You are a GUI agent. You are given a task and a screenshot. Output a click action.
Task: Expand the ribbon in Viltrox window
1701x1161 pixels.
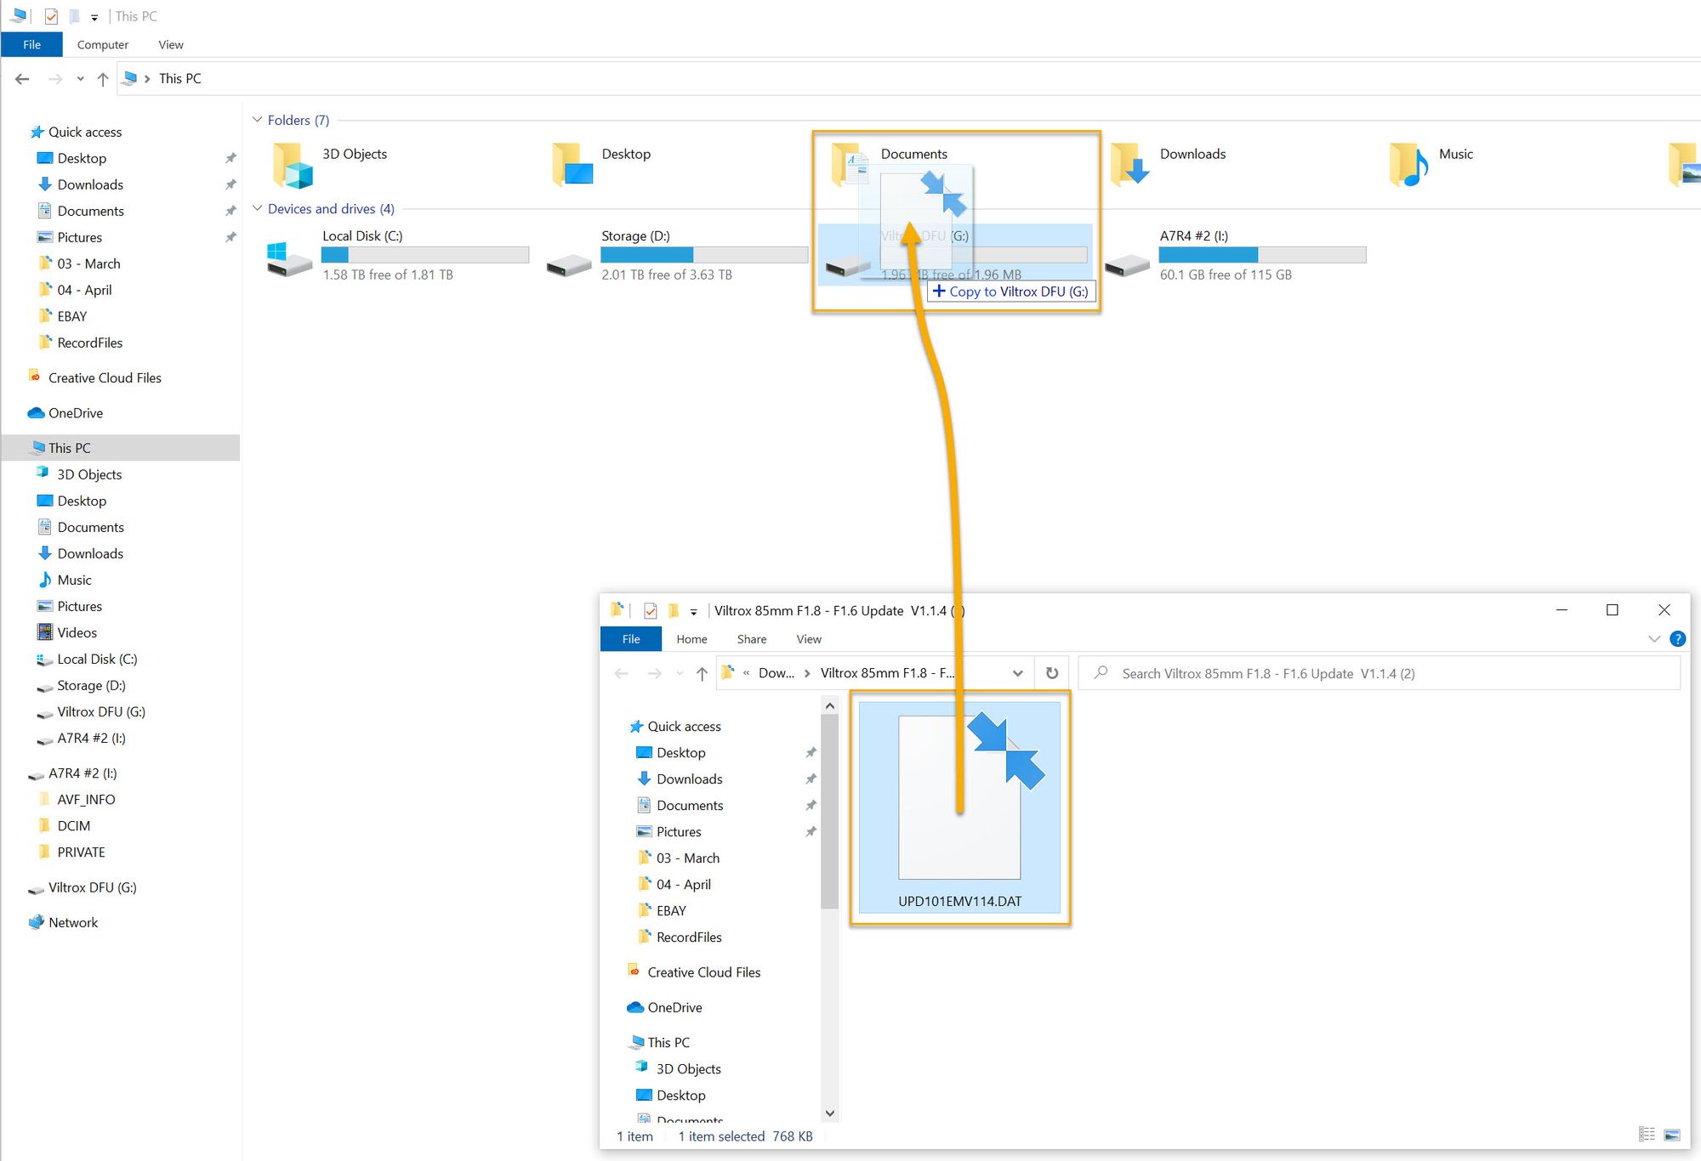[1653, 638]
